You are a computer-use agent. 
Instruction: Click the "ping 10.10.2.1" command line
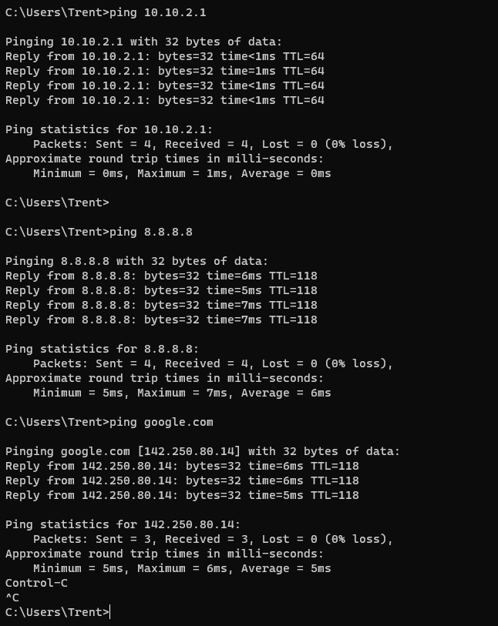(x=106, y=12)
